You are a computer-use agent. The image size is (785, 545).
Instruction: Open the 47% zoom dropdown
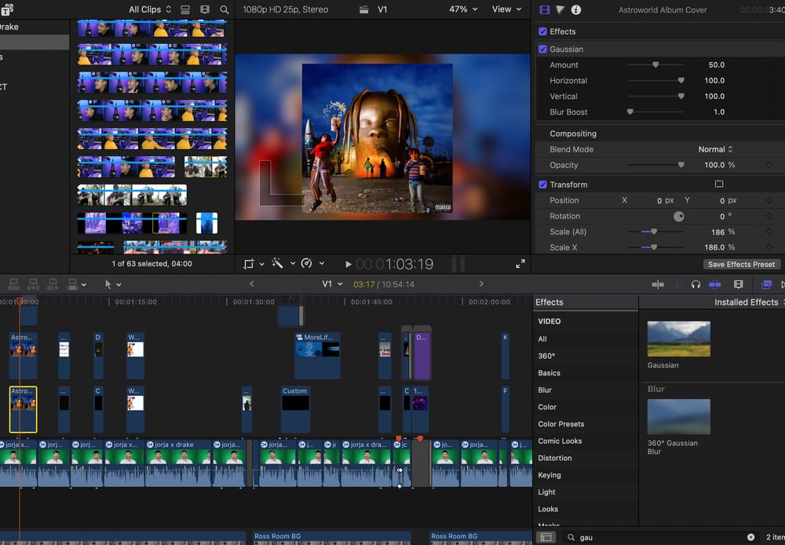(462, 9)
